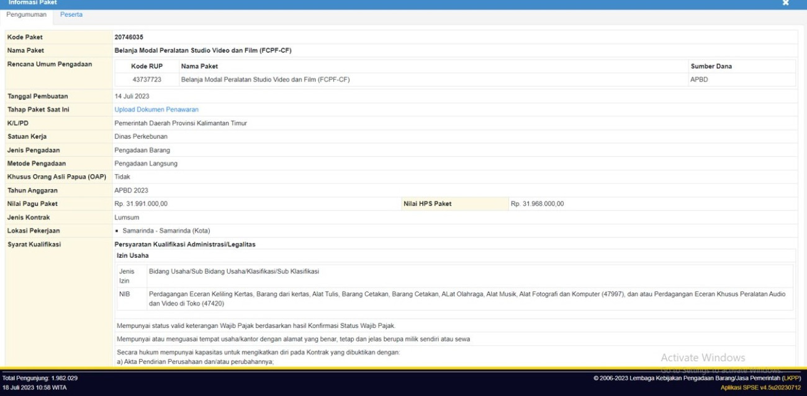The image size is (807, 396).
Task: Click the Izin Usaha section heading
Action: [132, 255]
